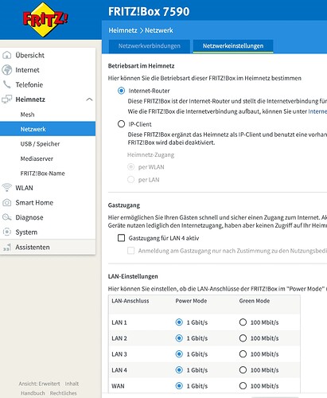Click the FRITZ! logo

[45, 20]
